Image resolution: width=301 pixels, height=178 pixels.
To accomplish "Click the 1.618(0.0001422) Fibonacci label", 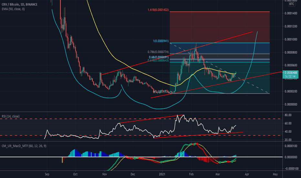I will [x=158, y=10].
